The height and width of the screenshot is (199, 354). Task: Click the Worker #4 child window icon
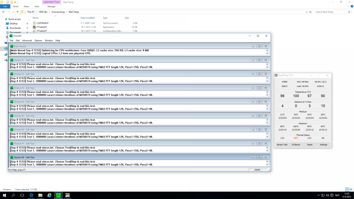(x=12, y=102)
